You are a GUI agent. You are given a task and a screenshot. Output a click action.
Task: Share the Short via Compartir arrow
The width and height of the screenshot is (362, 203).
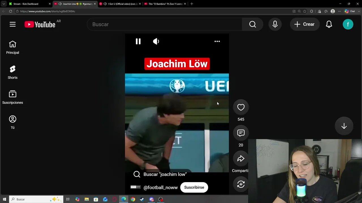241,159
